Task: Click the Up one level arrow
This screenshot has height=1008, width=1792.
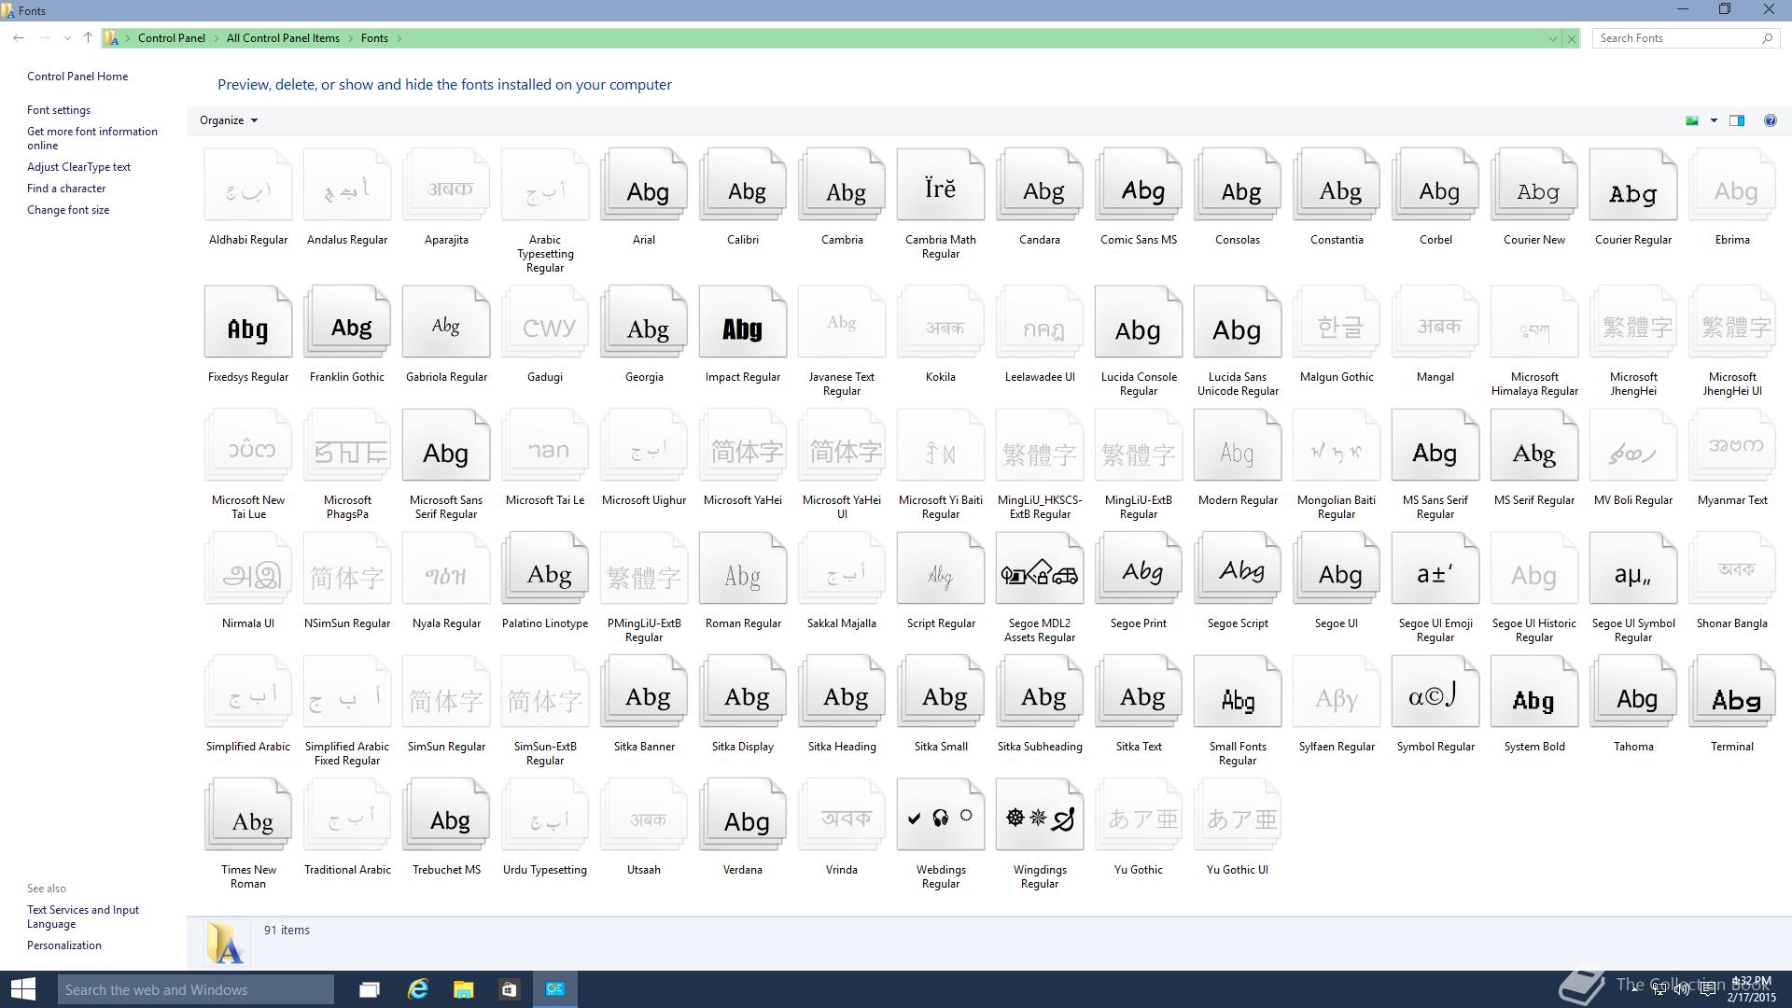Action: [x=88, y=38]
